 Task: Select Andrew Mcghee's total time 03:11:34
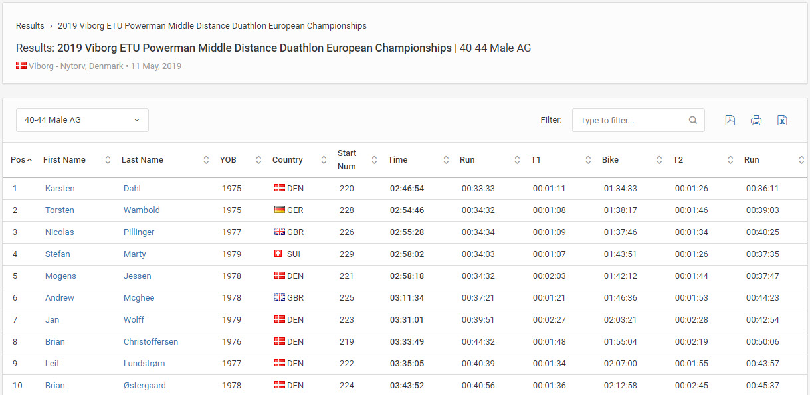[x=407, y=297]
